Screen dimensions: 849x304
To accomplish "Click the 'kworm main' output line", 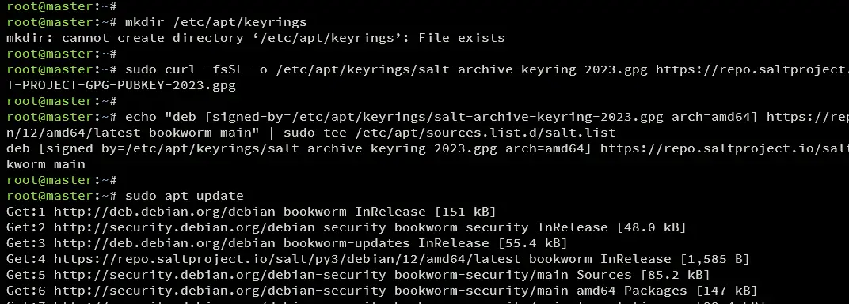I will [46, 164].
